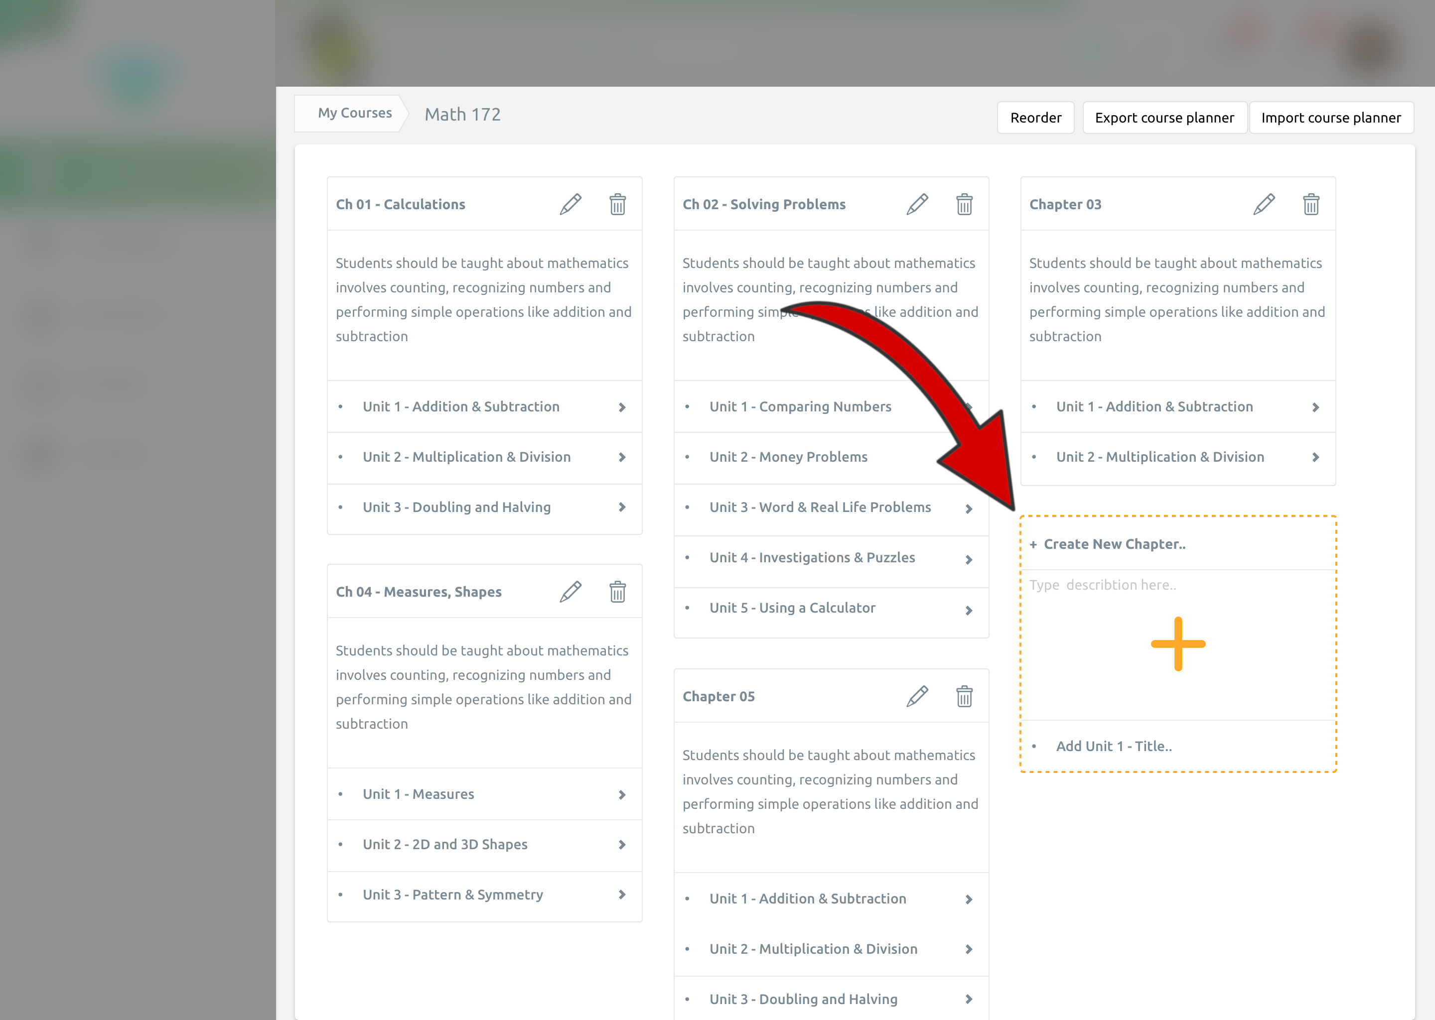Edit Ch 01 - Calculations with pencil icon
The image size is (1435, 1020).
point(571,204)
